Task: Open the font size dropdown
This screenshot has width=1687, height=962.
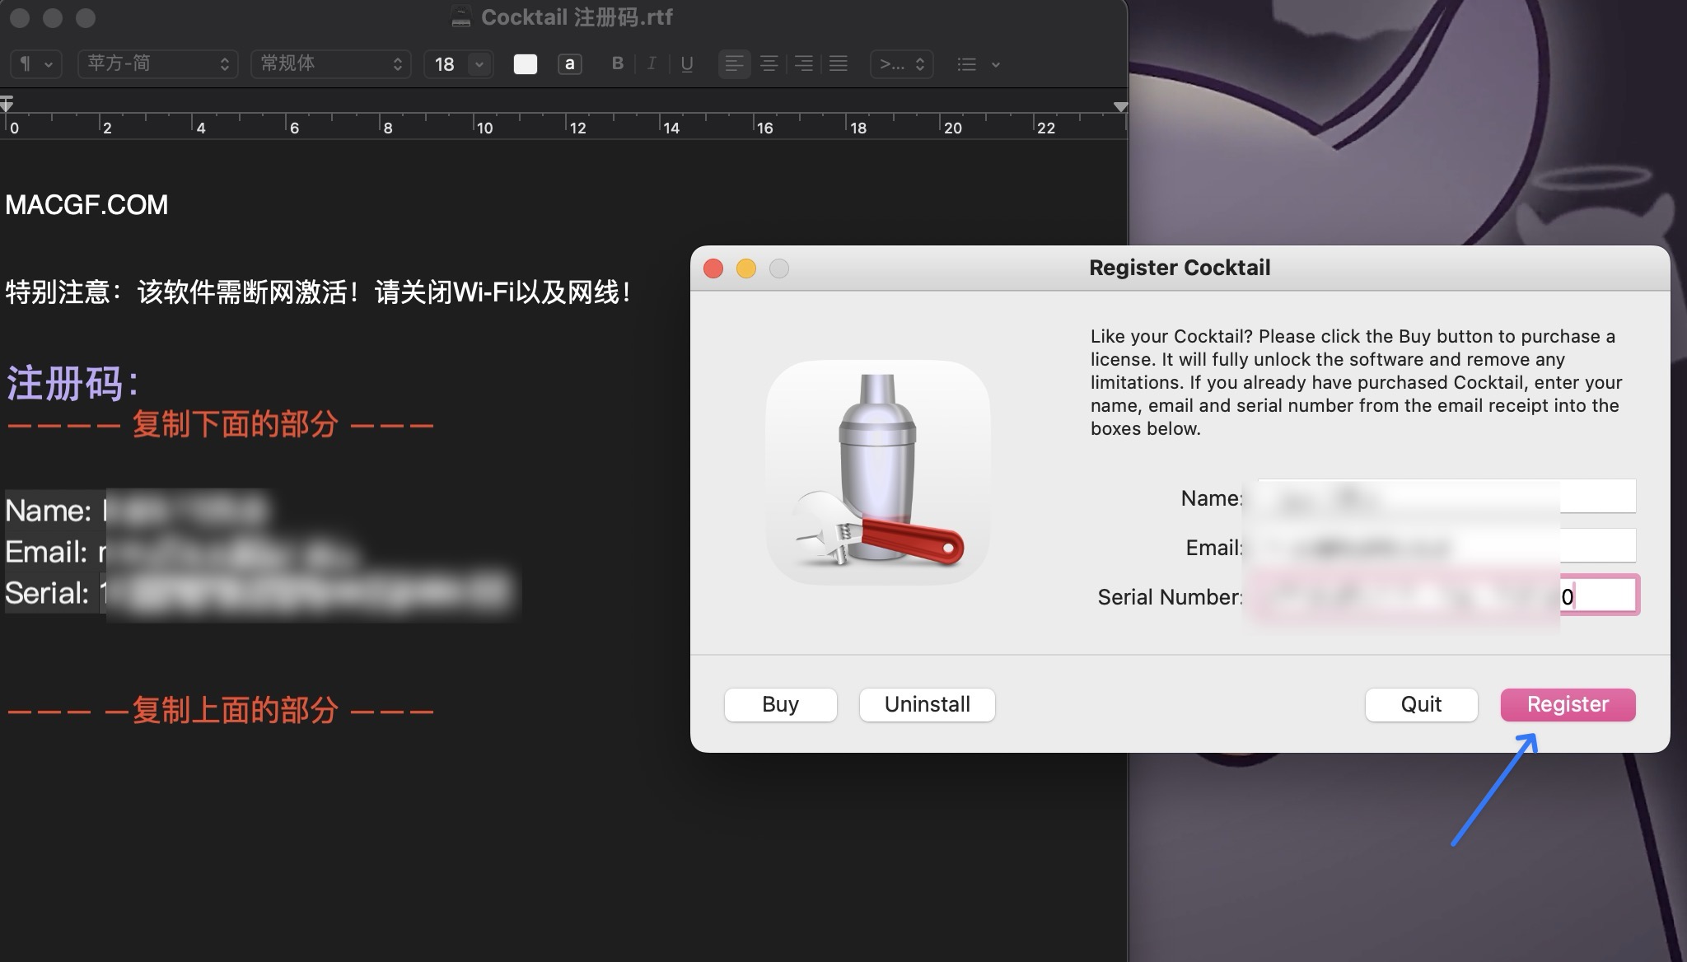Action: 457,63
